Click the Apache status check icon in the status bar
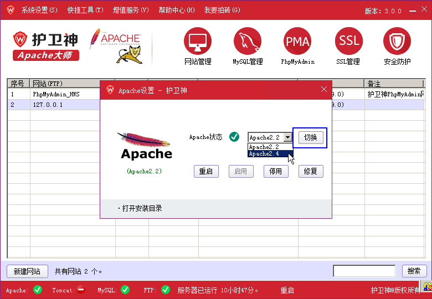 point(38,290)
